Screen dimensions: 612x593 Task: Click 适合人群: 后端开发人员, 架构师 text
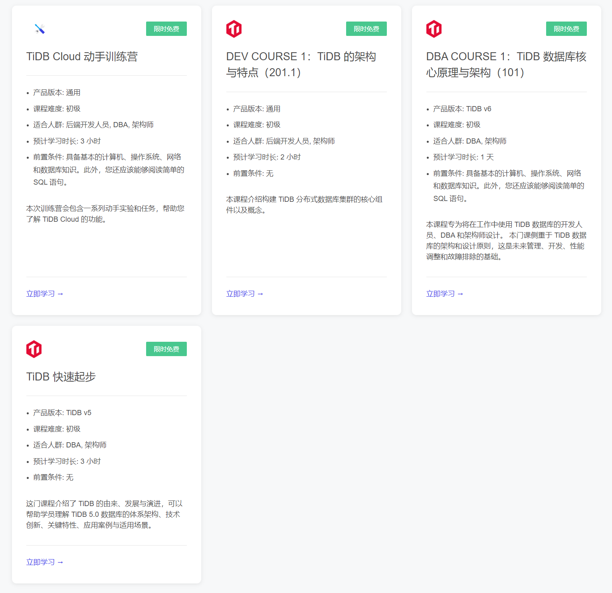[x=284, y=141]
